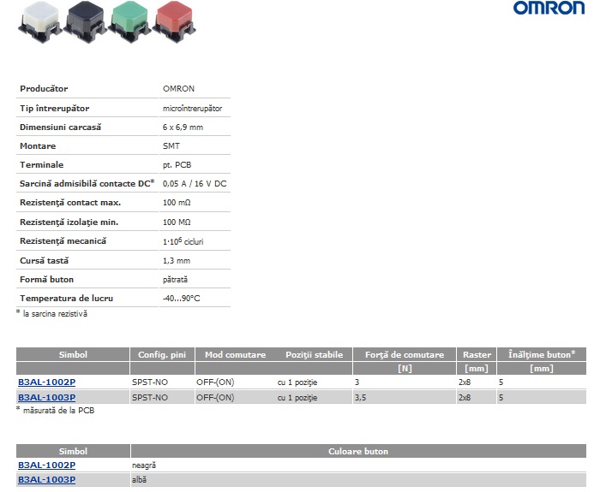Select the 100 mΩ value
Viewport: 612px width, 492px height.
[177, 203]
